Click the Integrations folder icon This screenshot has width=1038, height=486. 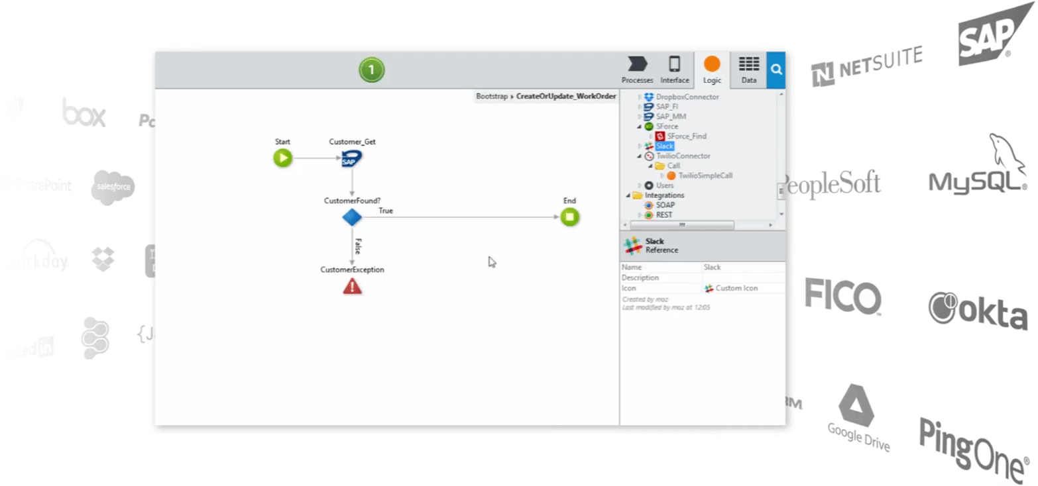[x=637, y=195]
